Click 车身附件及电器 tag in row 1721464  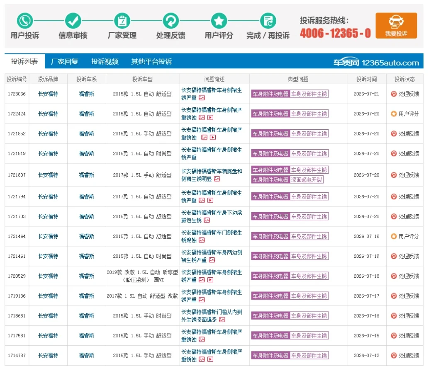pos(270,236)
